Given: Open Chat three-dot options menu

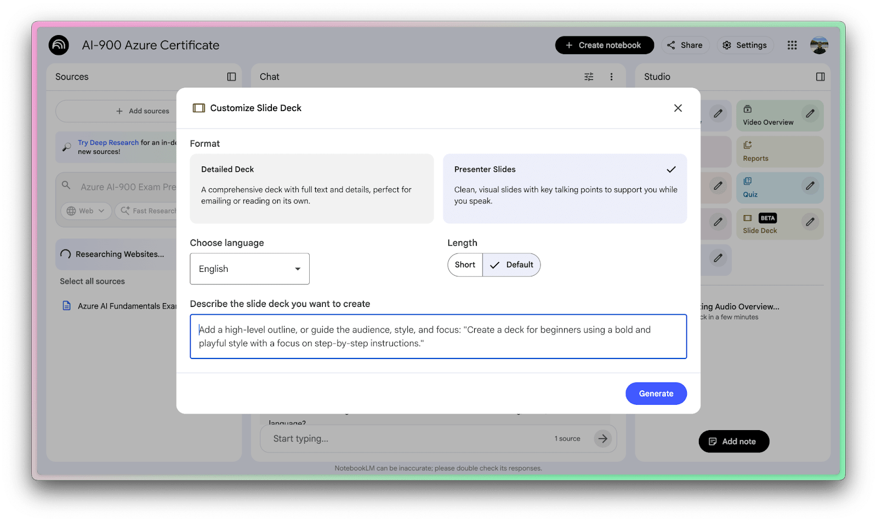Looking at the screenshot, I should [x=612, y=77].
